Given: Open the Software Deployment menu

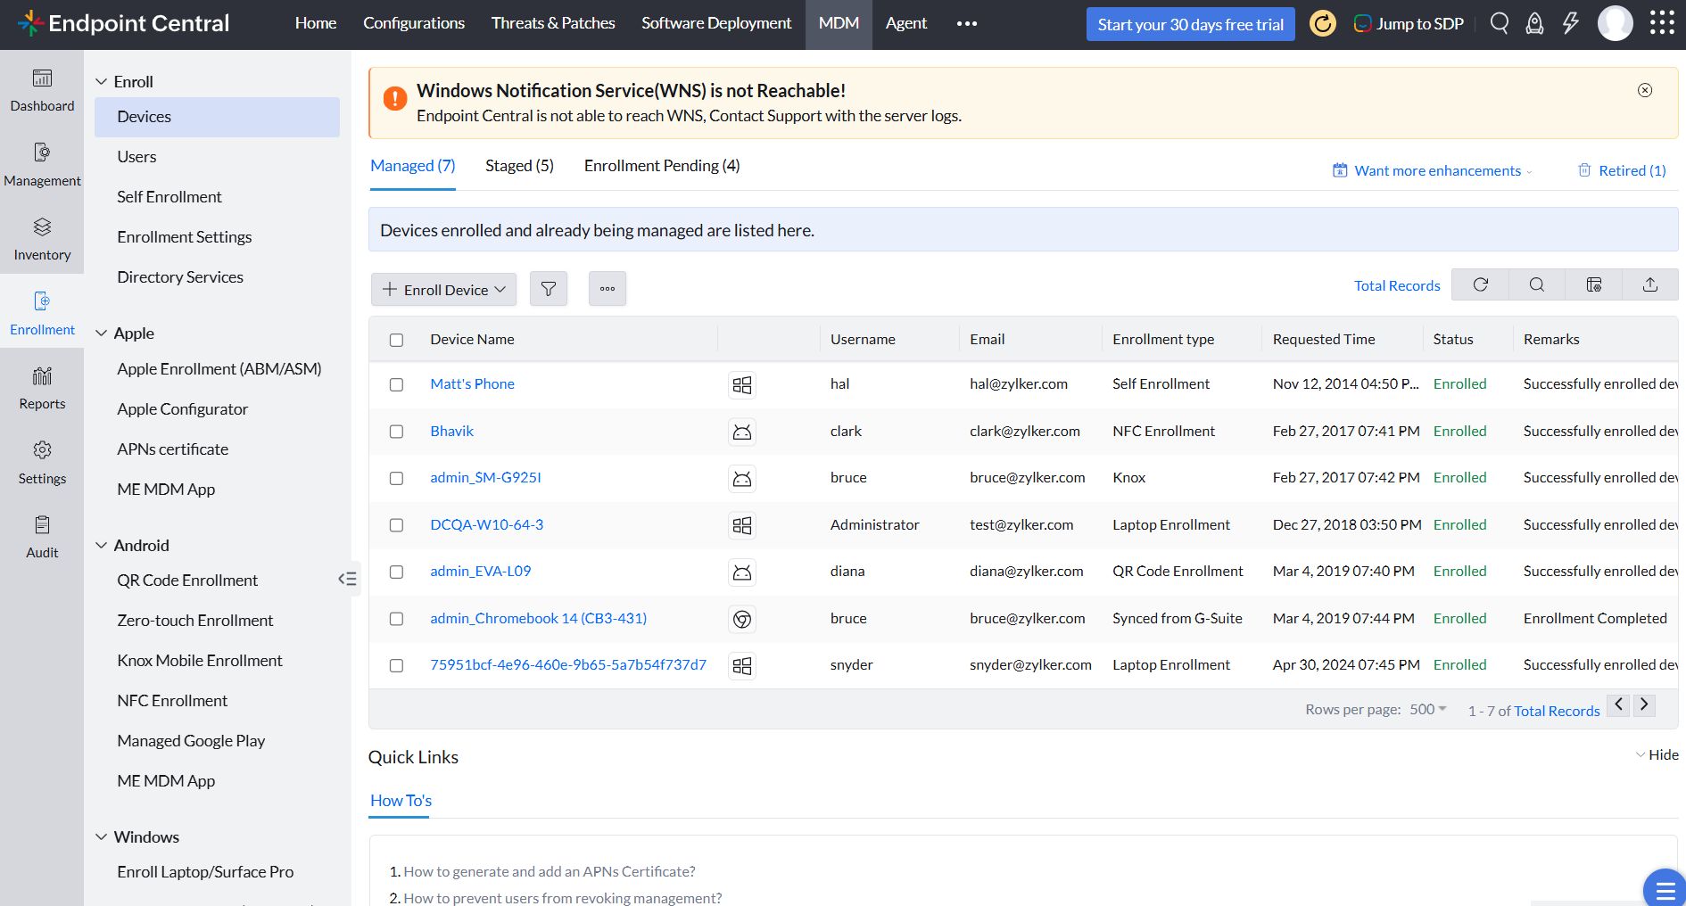Looking at the screenshot, I should pyautogui.click(x=716, y=23).
